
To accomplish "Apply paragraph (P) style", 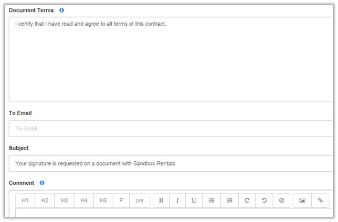I will (121, 201).
